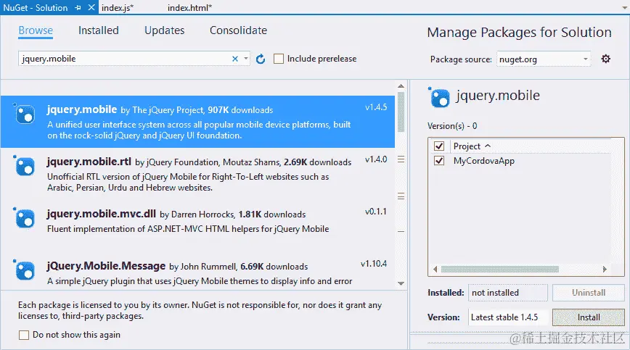Click the v0.1.1 version label
The width and height of the screenshot is (630, 350).
coord(376,212)
